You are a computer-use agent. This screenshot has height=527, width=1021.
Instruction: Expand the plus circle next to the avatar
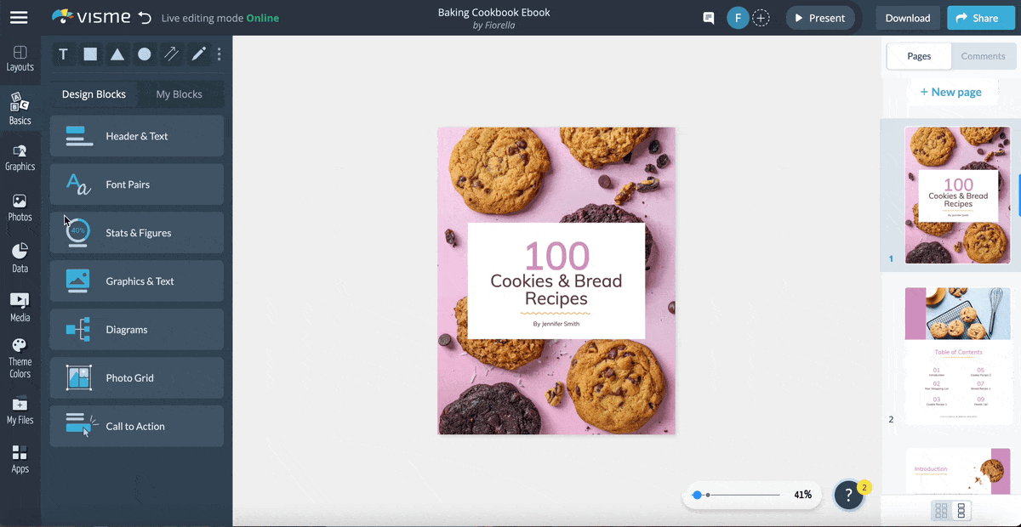click(x=761, y=17)
